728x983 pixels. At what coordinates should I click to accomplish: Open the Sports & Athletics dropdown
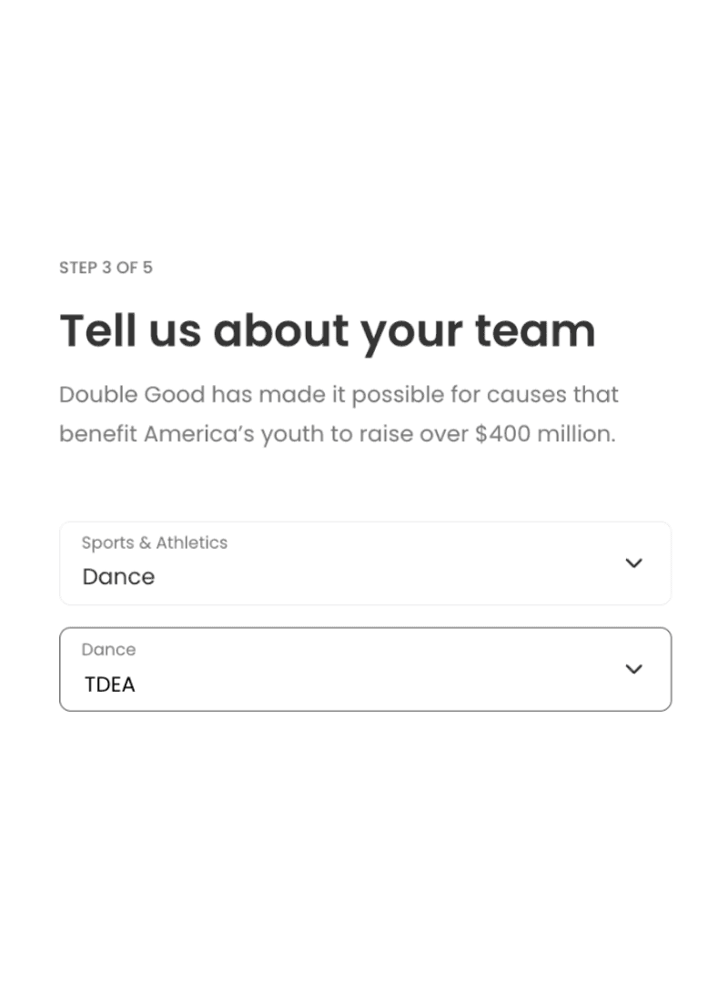[364, 563]
